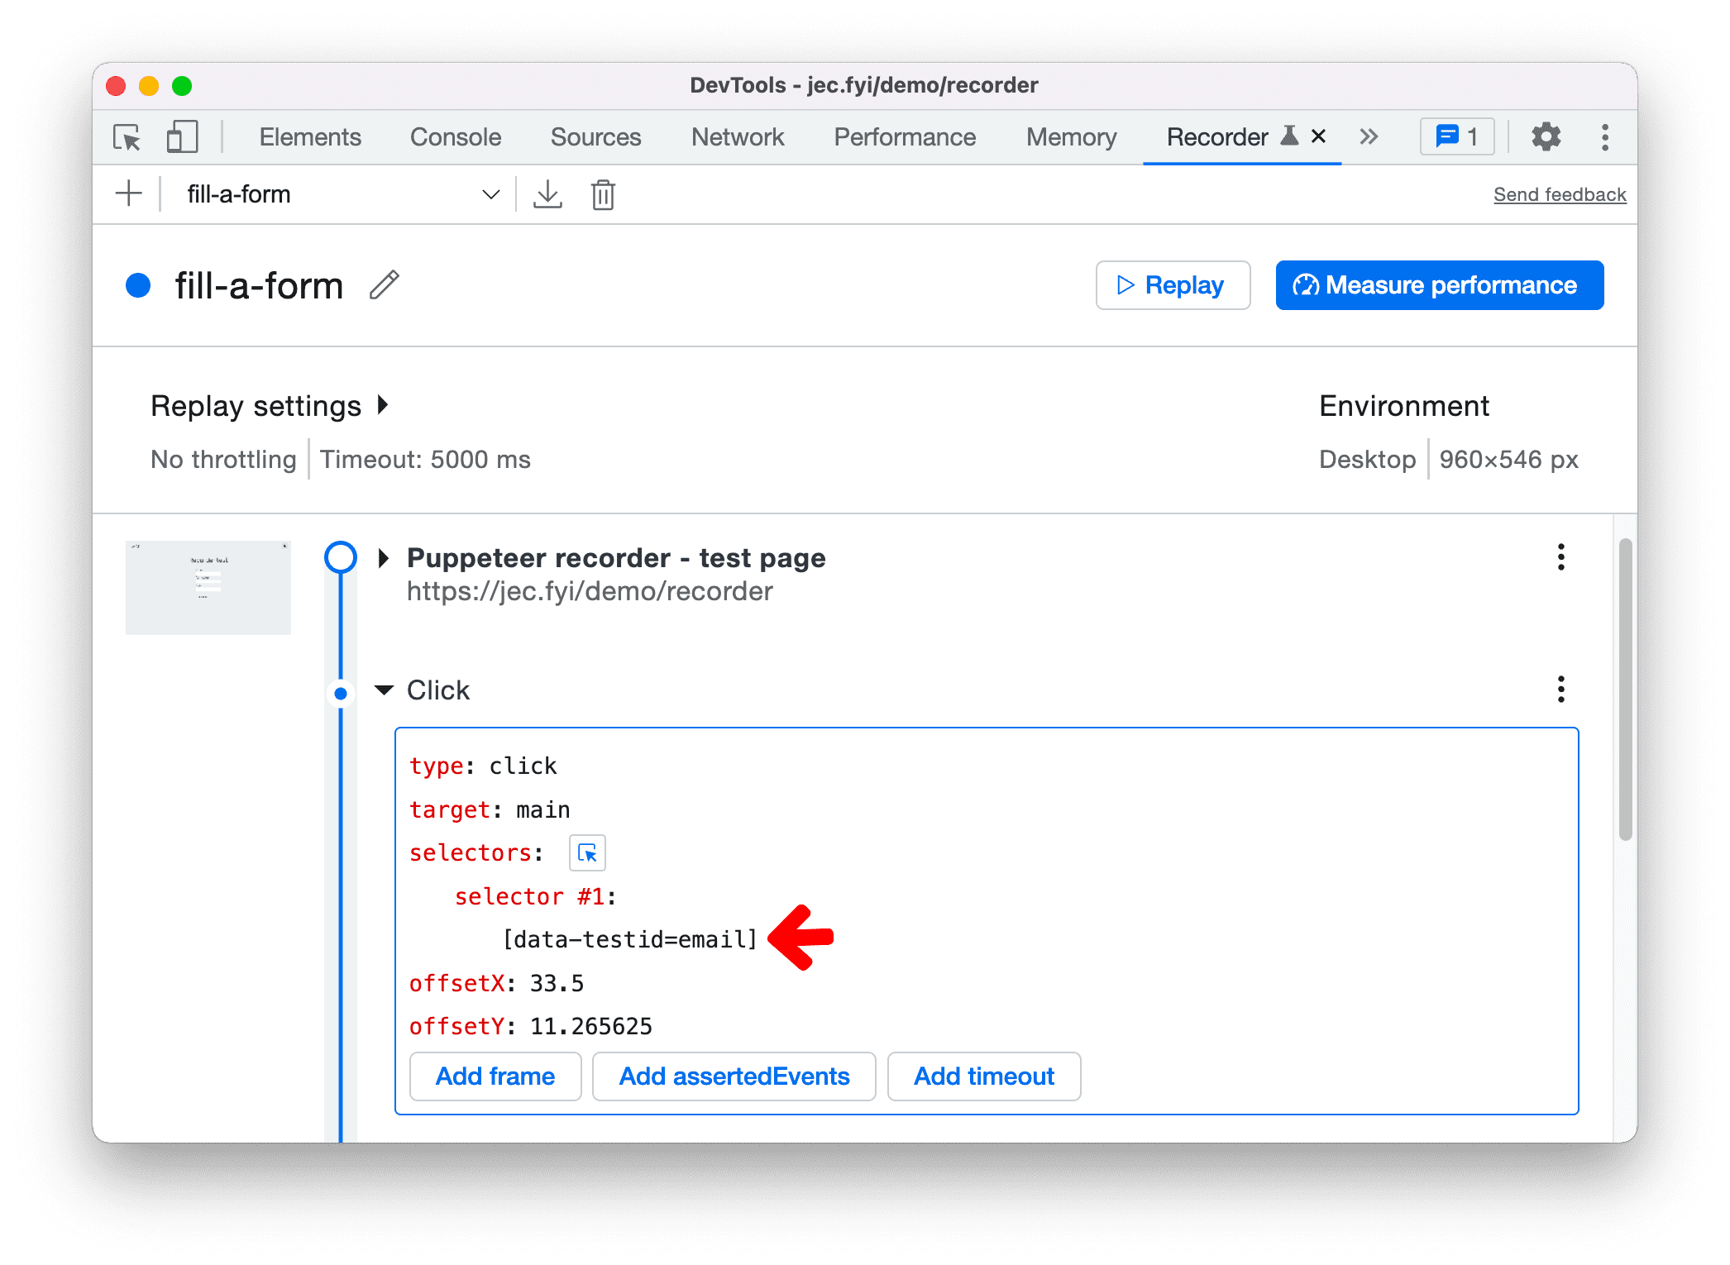
Task: Select the element picker selector icon
Action: [587, 852]
